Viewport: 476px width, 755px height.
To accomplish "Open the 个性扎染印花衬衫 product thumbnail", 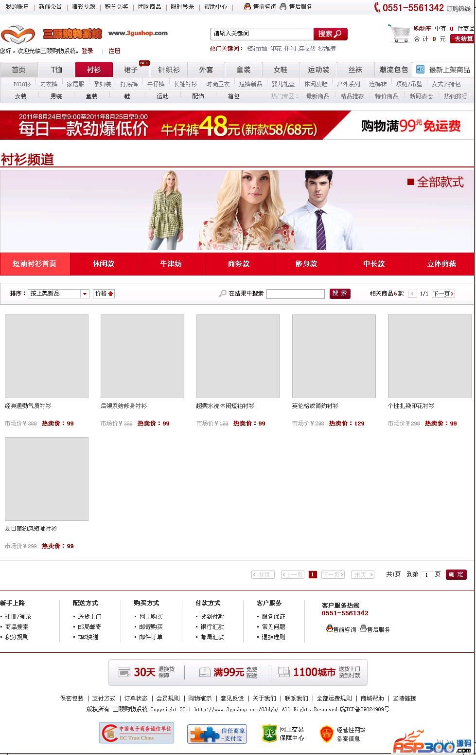I will [430, 356].
